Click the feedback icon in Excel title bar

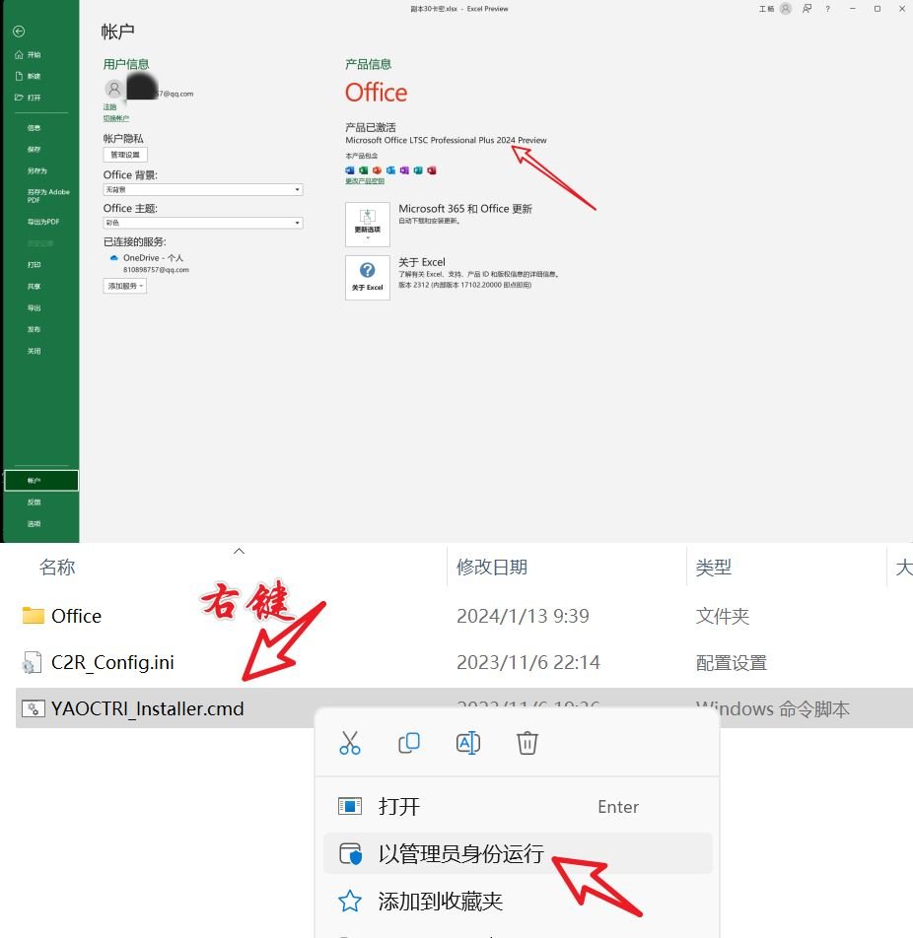point(808,8)
